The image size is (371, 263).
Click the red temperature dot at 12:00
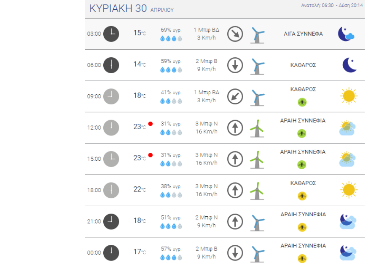coord(151,124)
